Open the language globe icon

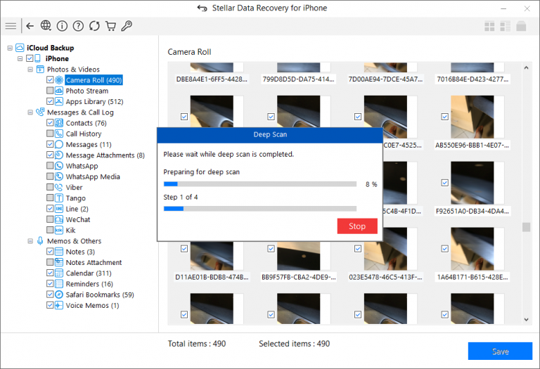[x=46, y=26]
